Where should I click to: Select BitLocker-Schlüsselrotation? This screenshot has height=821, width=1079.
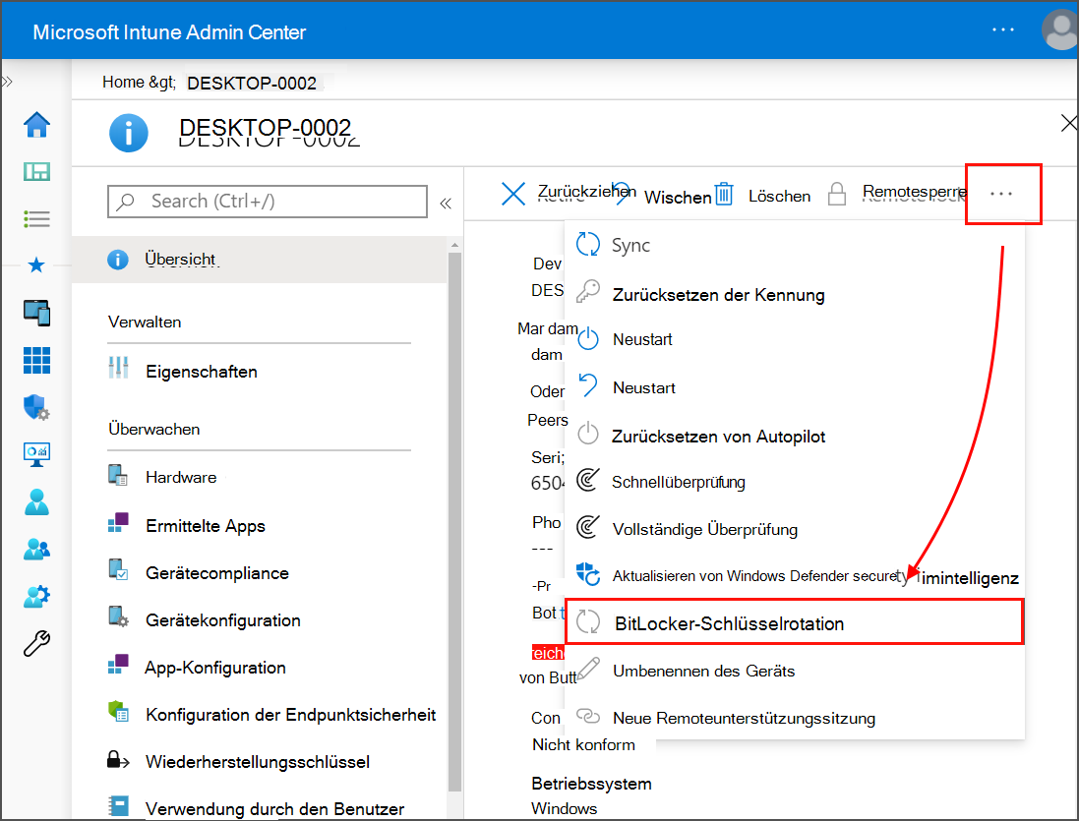tap(795, 622)
